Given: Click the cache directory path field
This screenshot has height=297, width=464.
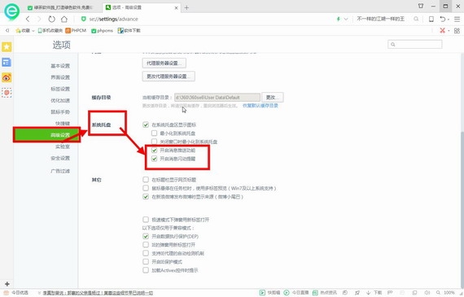Looking at the screenshot, I should pyautogui.click(x=217, y=98).
